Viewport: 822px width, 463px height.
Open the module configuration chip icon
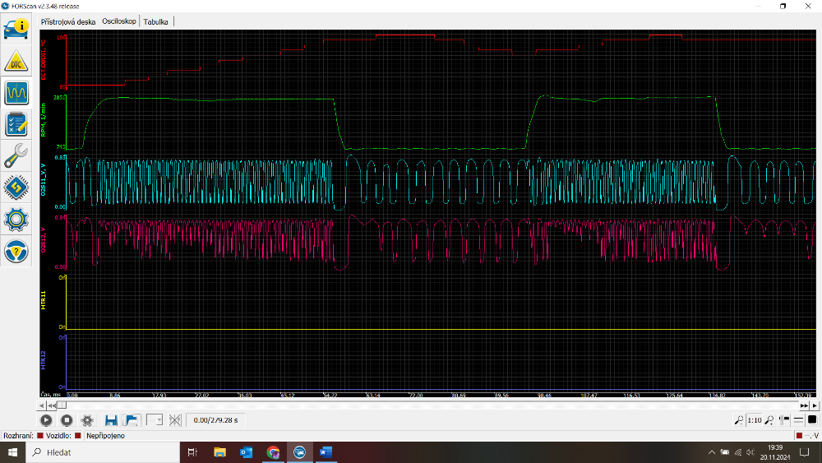click(16, 188)
